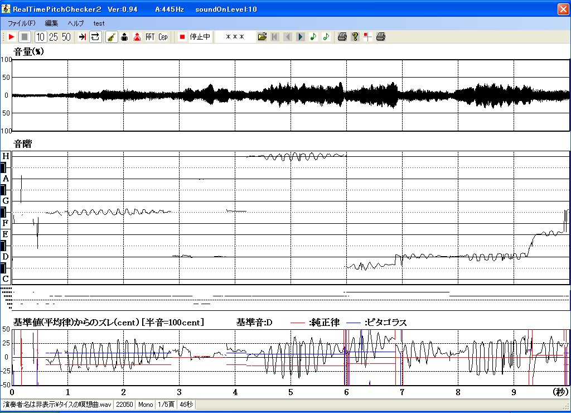Select the 10 time scale button
This screenshot has width=571, height=413.
40,37
